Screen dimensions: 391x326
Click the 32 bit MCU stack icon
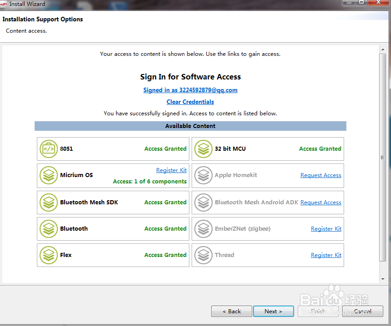203,149
